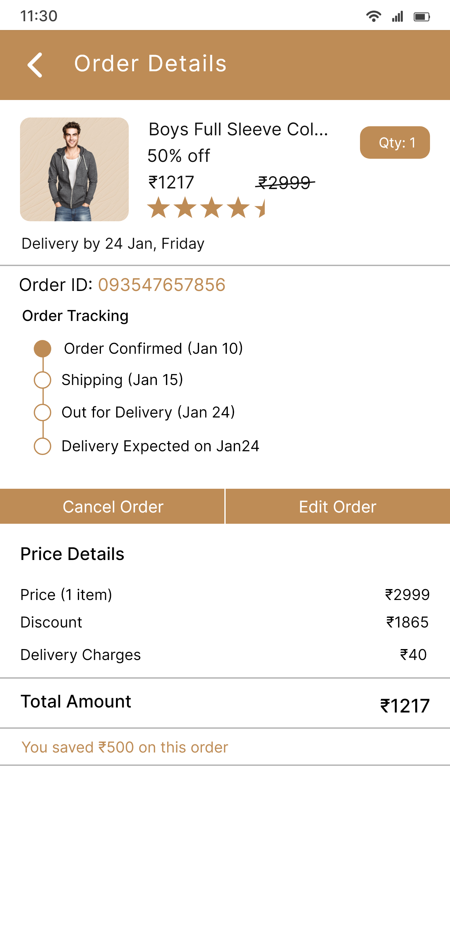Click the half star at rating end
Screen dimensions: 450x950
(x=260, y=207)
